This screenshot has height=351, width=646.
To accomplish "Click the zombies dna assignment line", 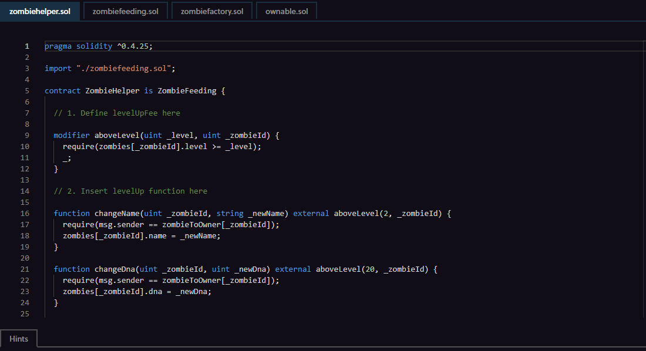I will (137, 291).
